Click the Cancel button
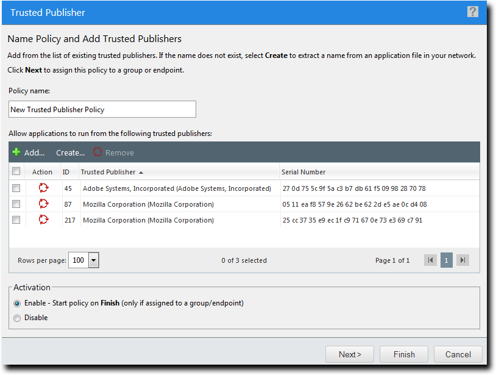The image size is (496, 375). point(458,354)
